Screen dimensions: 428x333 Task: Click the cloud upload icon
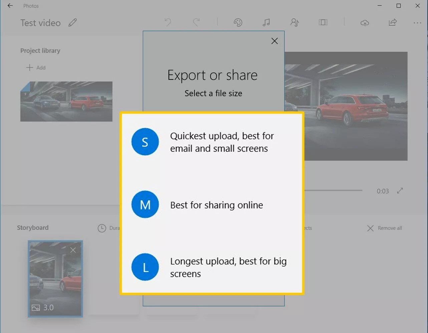click(365, 23)
